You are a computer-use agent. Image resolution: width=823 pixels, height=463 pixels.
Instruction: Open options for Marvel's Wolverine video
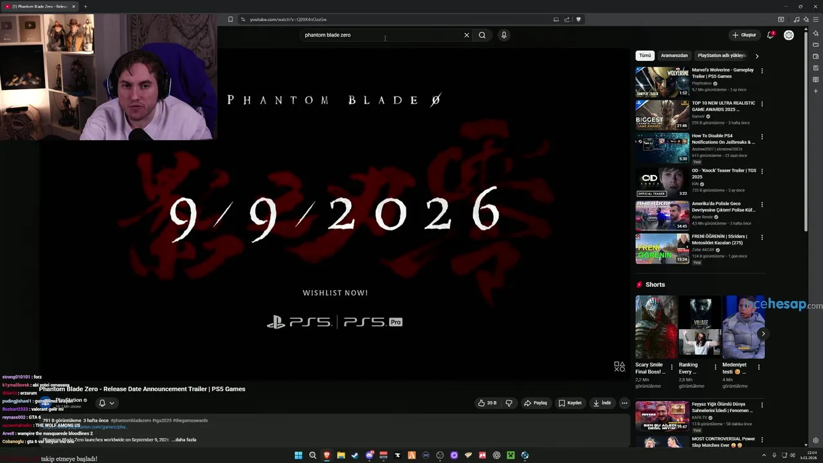[x=762, y=71]
